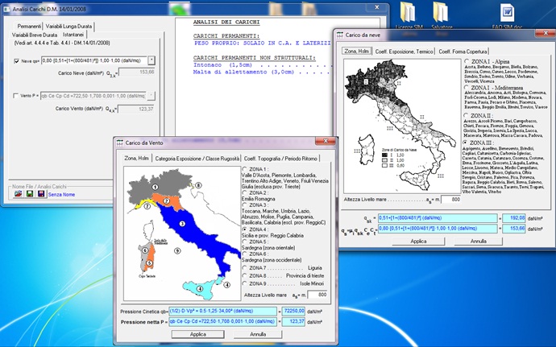Click the Italy wind zones map
Image resolution: width=556 pixels, height=347 pixels.
(x=182, y=233)
